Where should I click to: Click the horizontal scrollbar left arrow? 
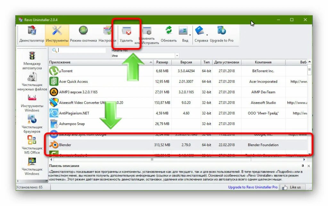click(51, 159)
